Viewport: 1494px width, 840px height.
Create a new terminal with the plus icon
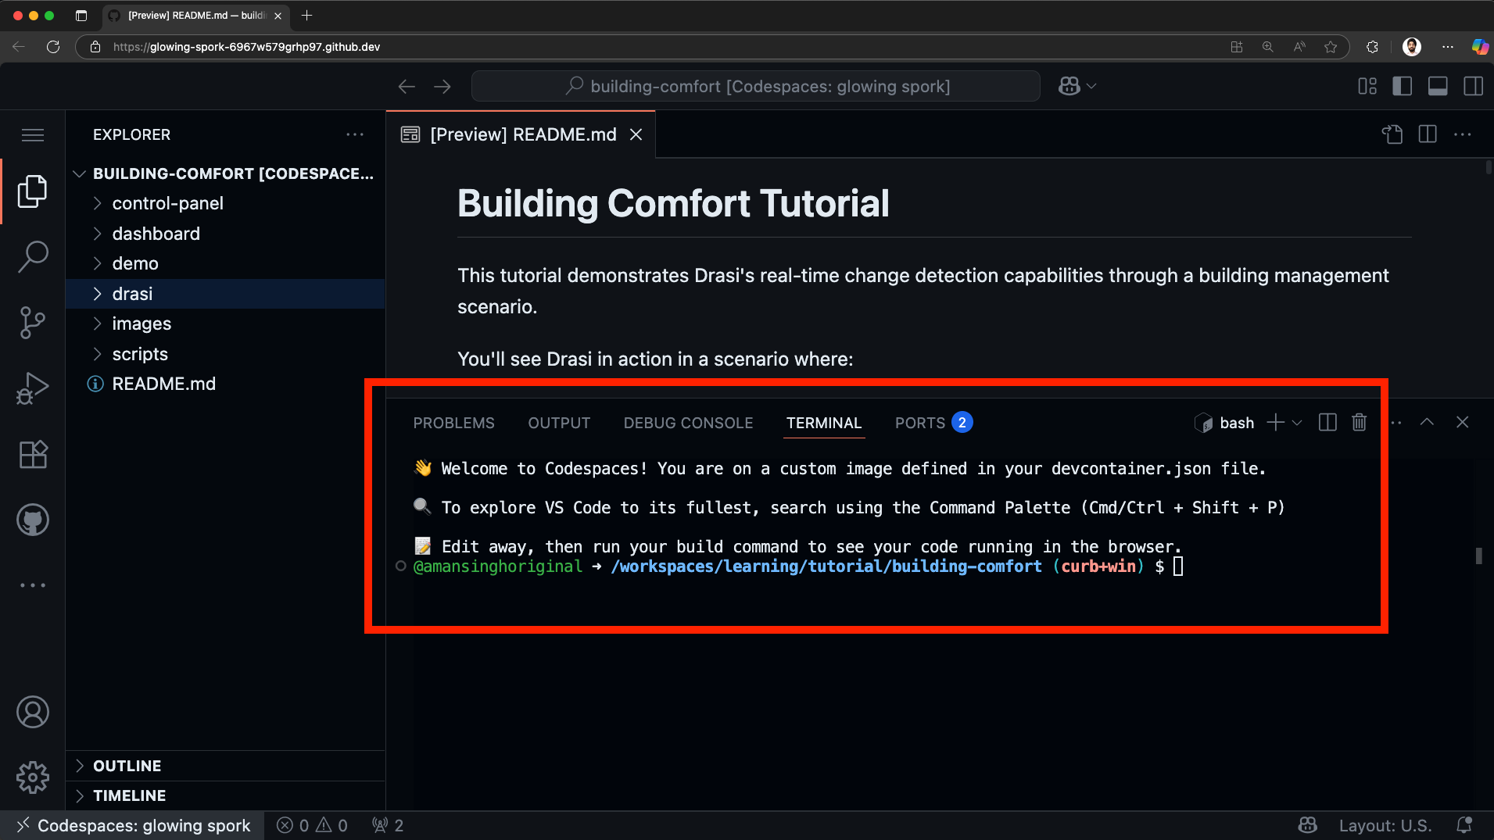(1274, 422)
